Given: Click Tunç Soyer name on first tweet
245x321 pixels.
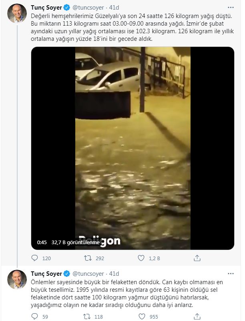Looking at the screenshot, I should 46,8.
